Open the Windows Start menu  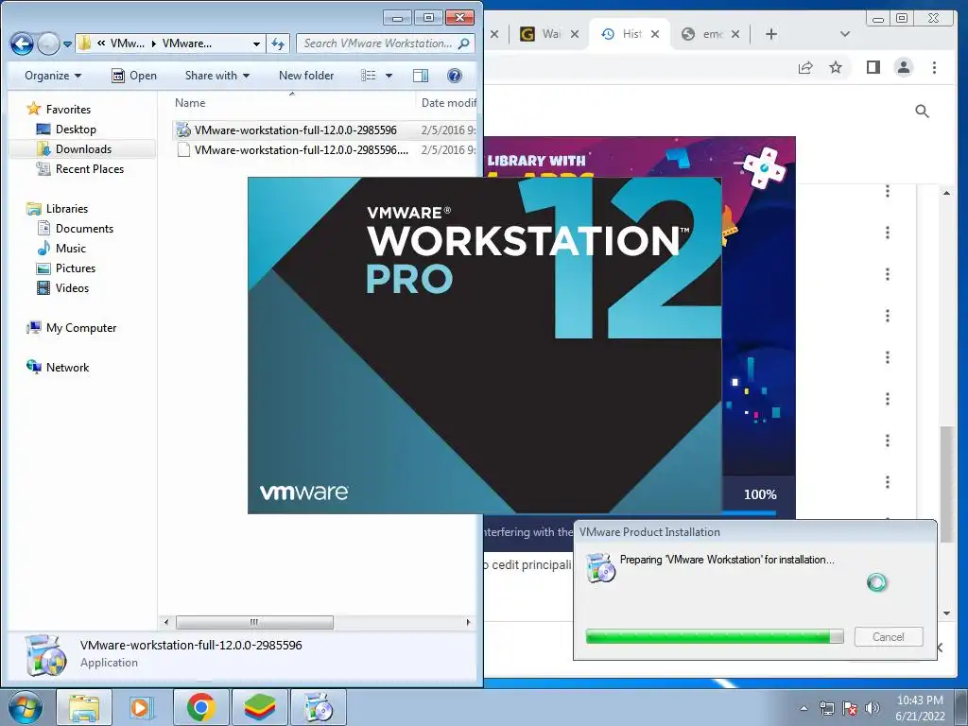tap(26, 707)
